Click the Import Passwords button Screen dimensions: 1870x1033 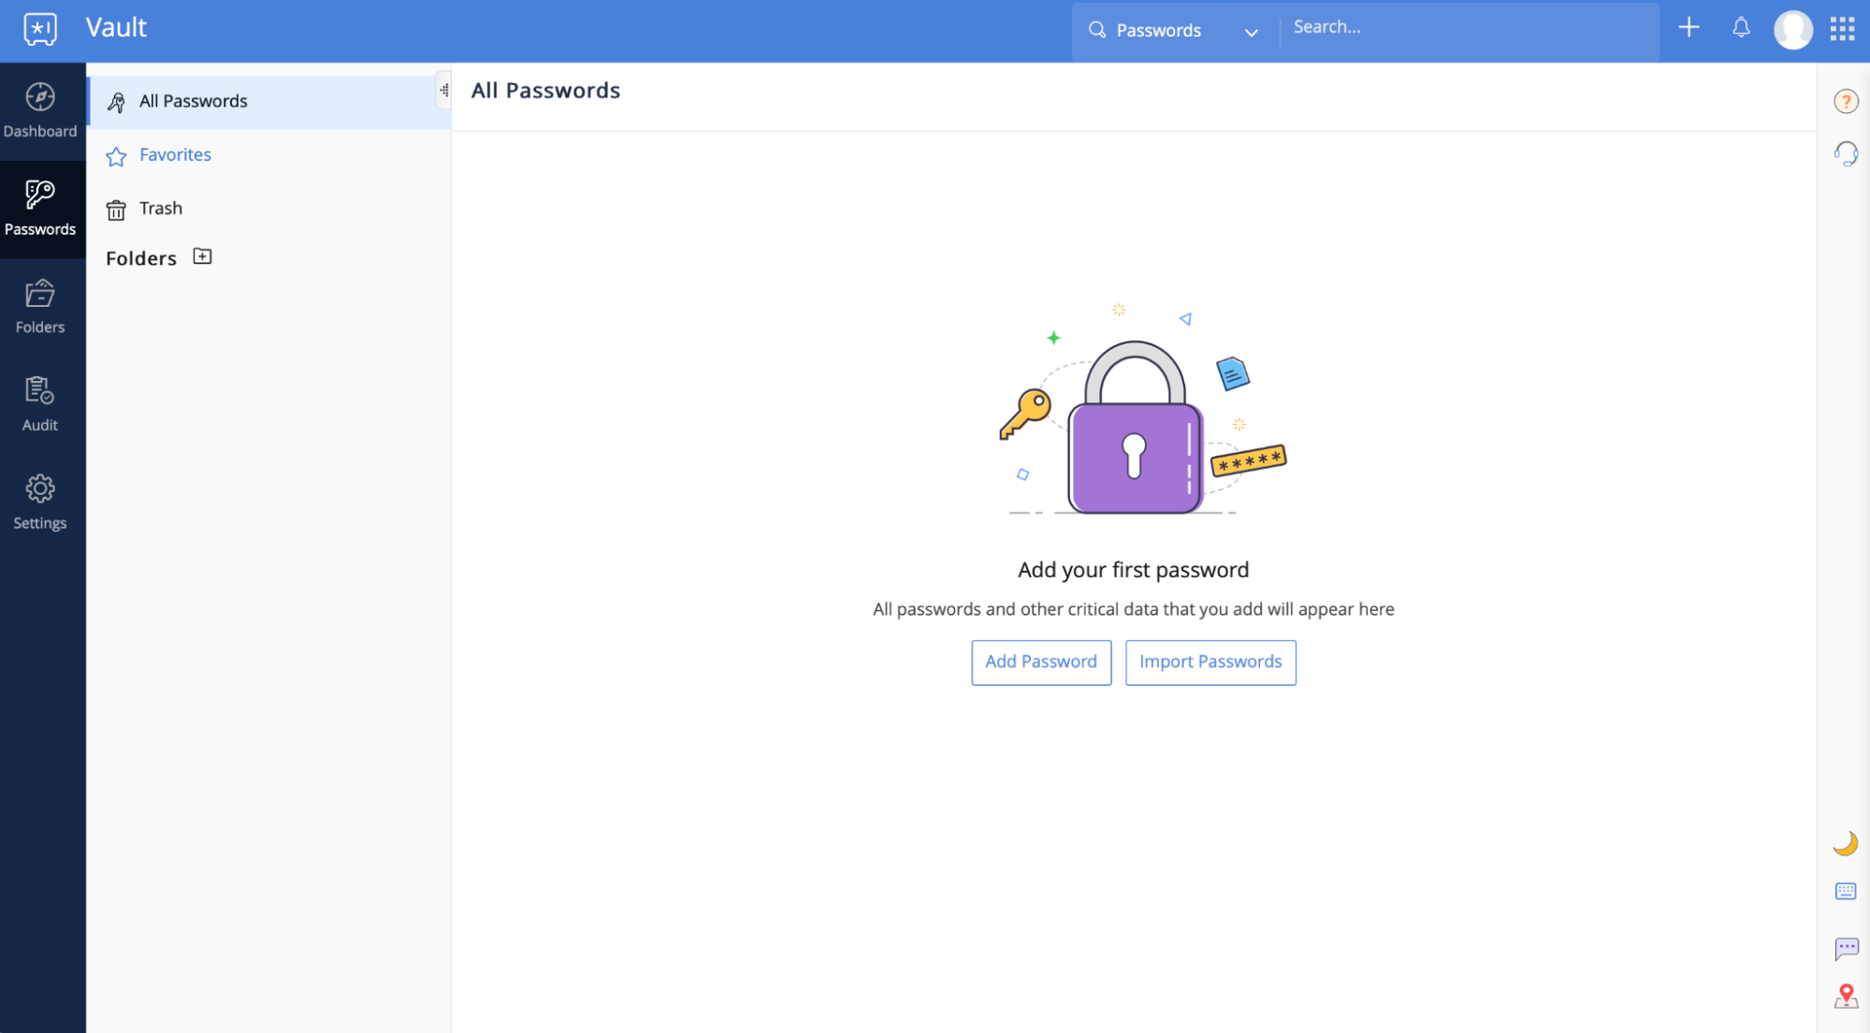[1210, 662]
